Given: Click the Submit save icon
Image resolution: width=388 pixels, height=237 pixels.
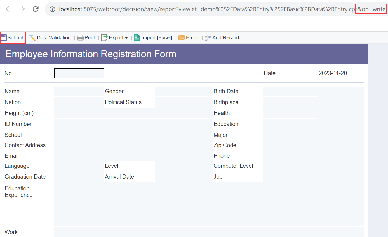Looking at the screenshot, I should [x=4, y=37].
